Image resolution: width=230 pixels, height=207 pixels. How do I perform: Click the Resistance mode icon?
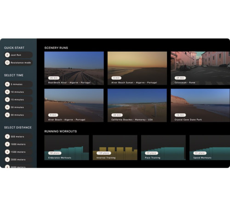tap(7, 63)
